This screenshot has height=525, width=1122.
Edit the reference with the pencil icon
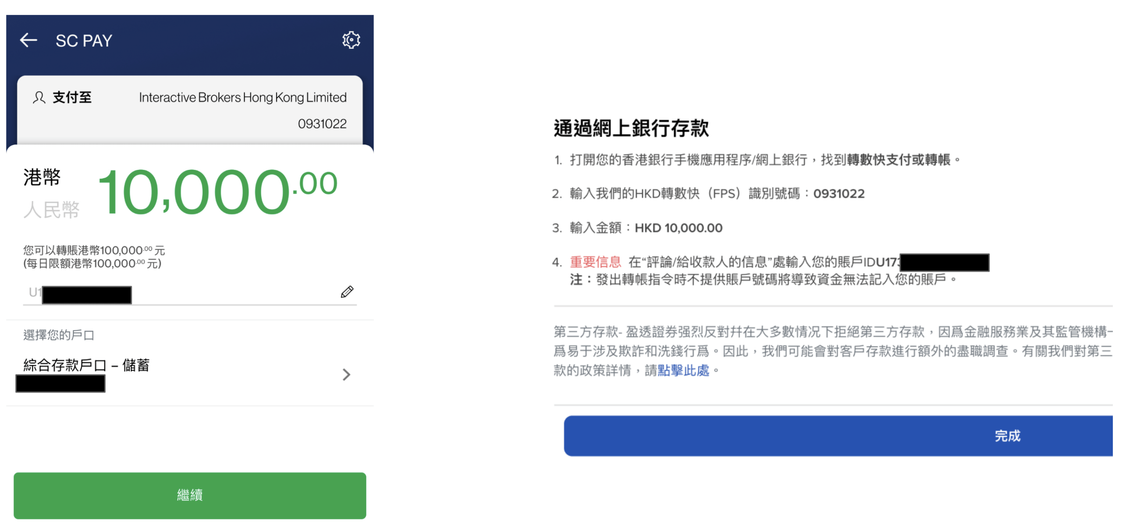(x=347, y=292)
